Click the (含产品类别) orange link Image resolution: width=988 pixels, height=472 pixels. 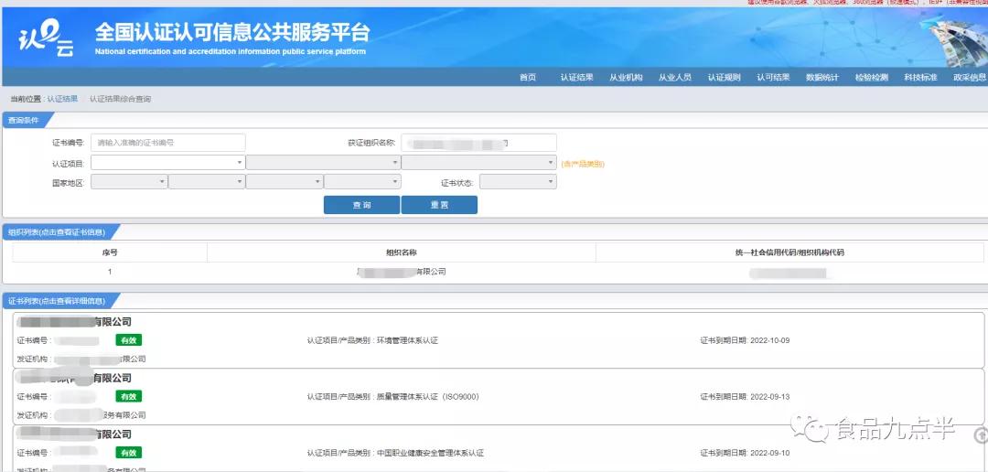(583, 164)
